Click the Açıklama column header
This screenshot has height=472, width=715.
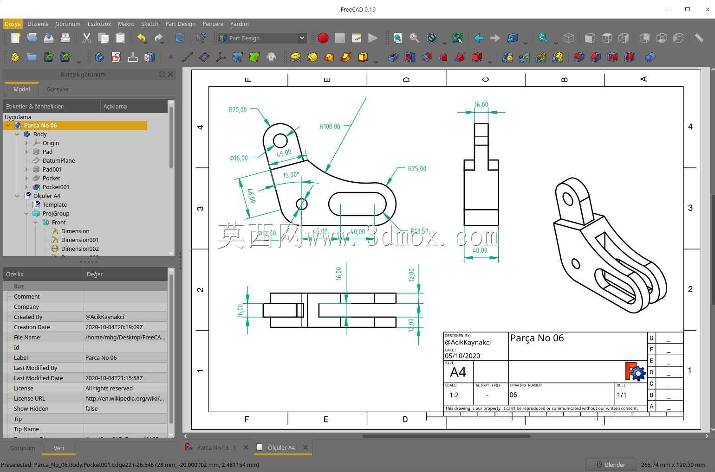tap(134, 106)
